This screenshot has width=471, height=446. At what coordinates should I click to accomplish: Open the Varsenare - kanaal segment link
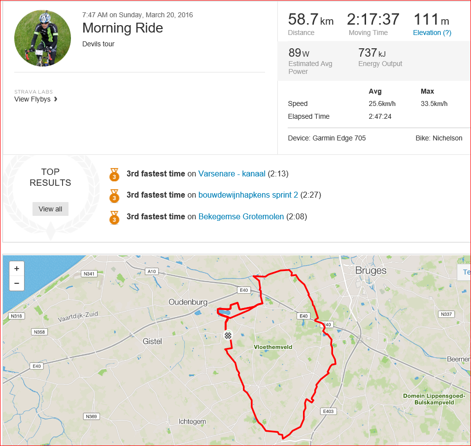(232, 173)
